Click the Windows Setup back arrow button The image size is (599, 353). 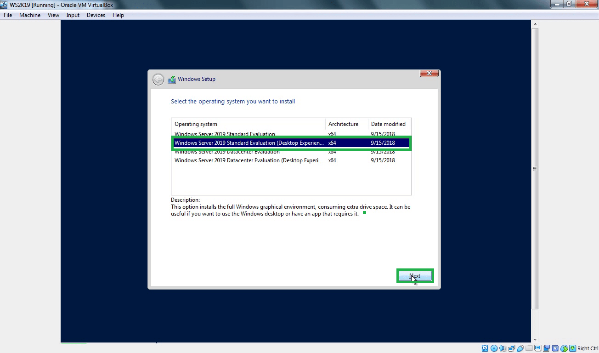(x=158, y=80)
